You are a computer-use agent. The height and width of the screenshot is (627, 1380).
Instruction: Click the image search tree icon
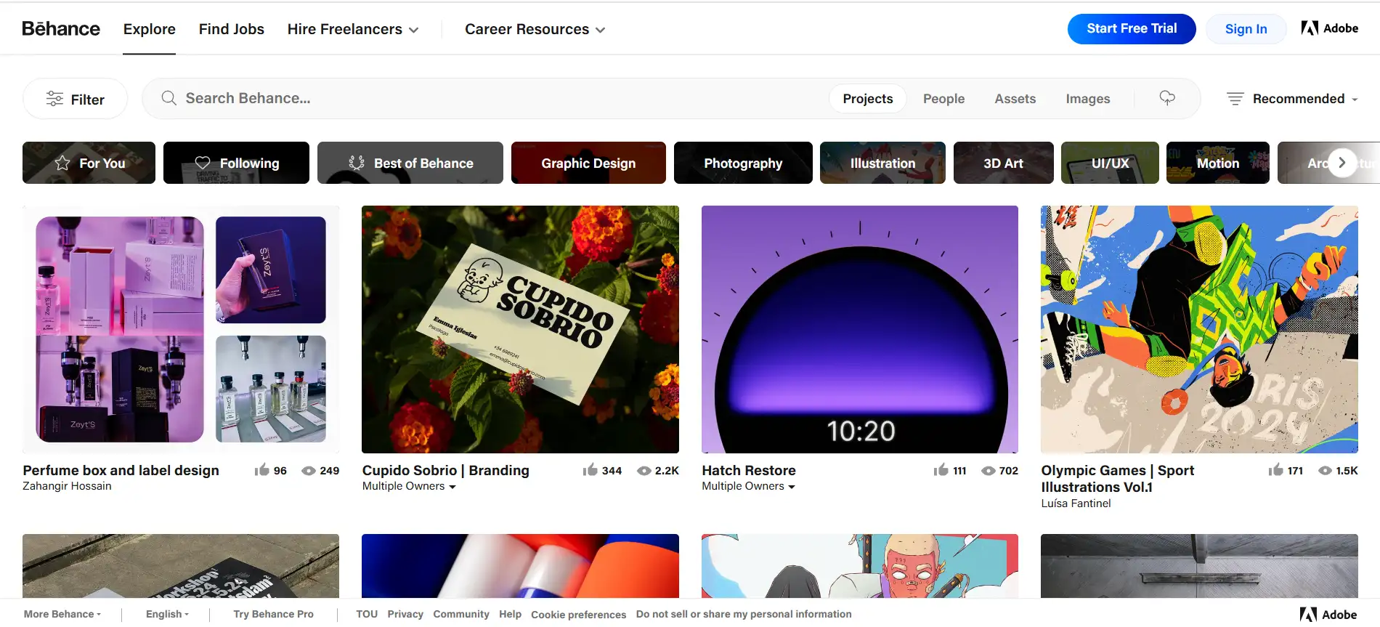click(x=1167, y=98)
